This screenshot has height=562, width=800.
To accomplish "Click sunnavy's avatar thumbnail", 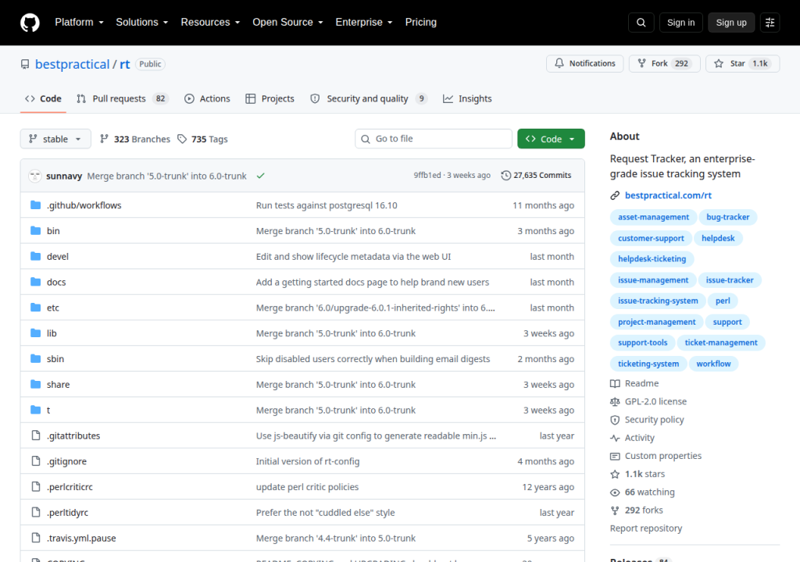I will click(x=34, y=176).
